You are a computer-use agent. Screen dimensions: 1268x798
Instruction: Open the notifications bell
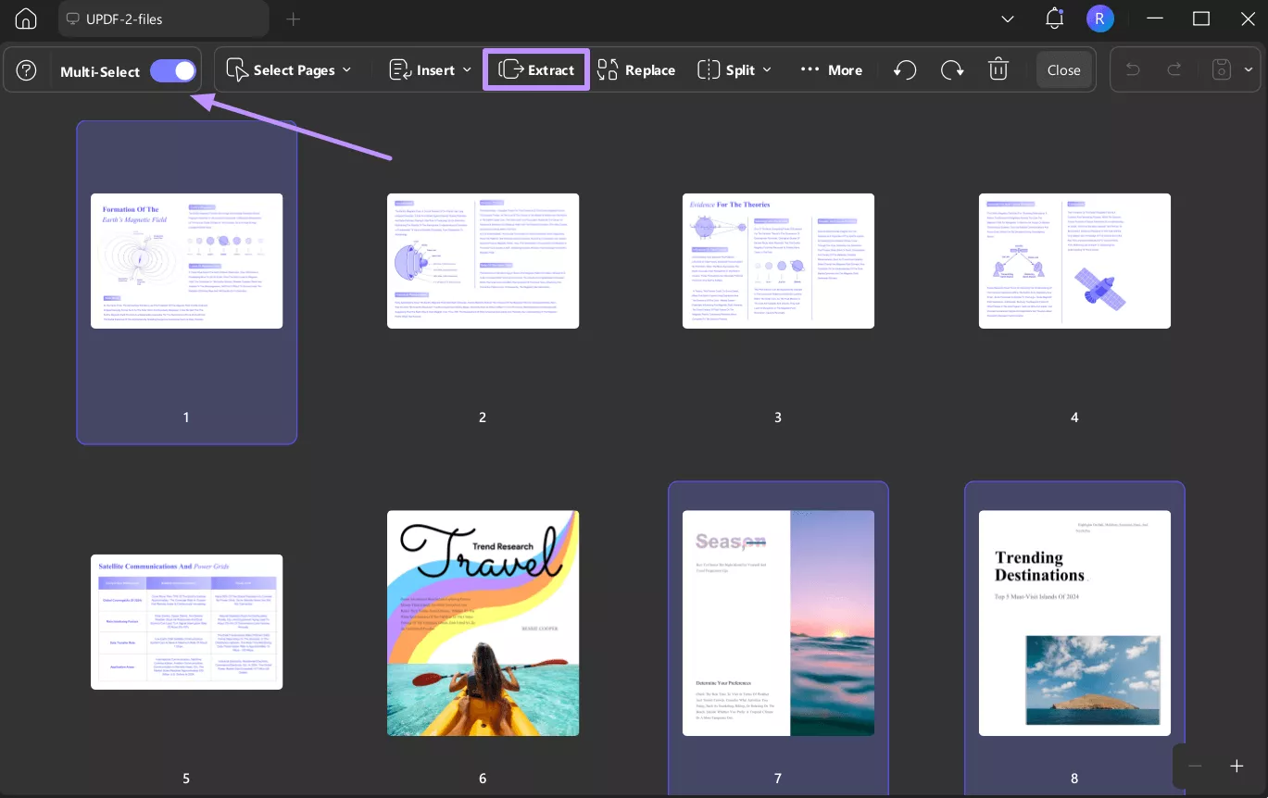(1054, 19)
